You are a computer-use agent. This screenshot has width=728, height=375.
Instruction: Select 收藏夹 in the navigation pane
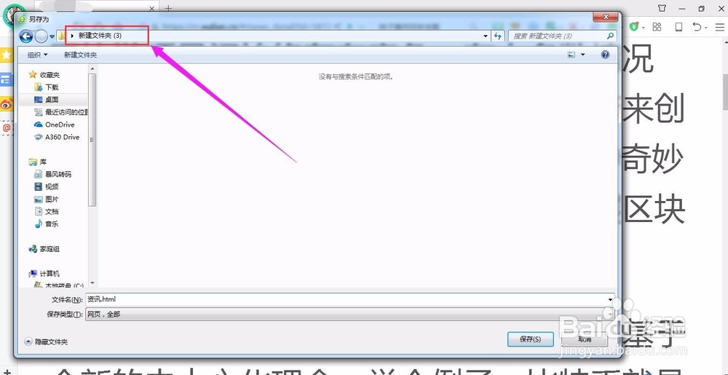point(44,75)
